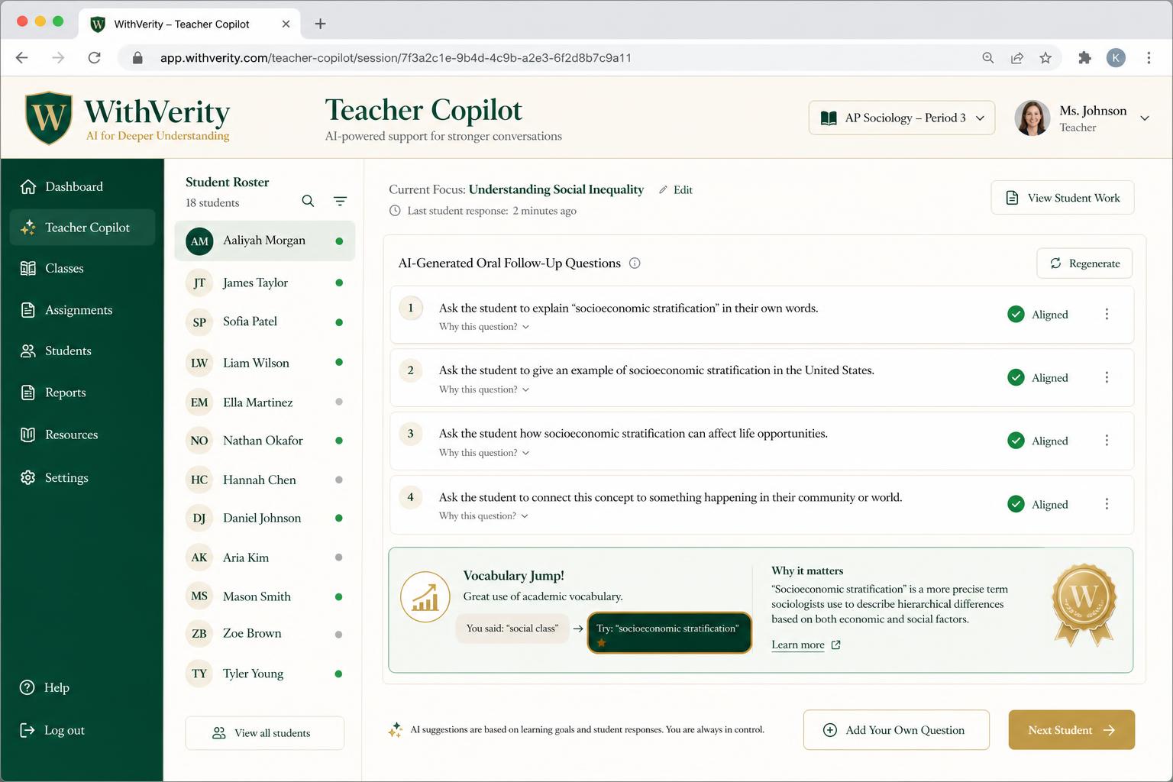Click the share icon in the address bar
Viewport: 1173px width, 782px height.
point(1017,57)
